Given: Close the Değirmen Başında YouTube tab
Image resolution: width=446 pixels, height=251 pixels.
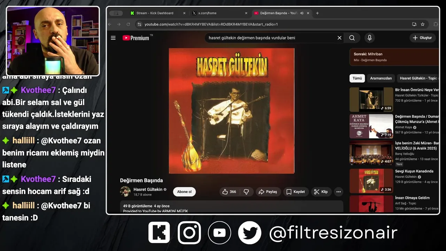Looking at the screenshot, I should click(x=308, y=13).
